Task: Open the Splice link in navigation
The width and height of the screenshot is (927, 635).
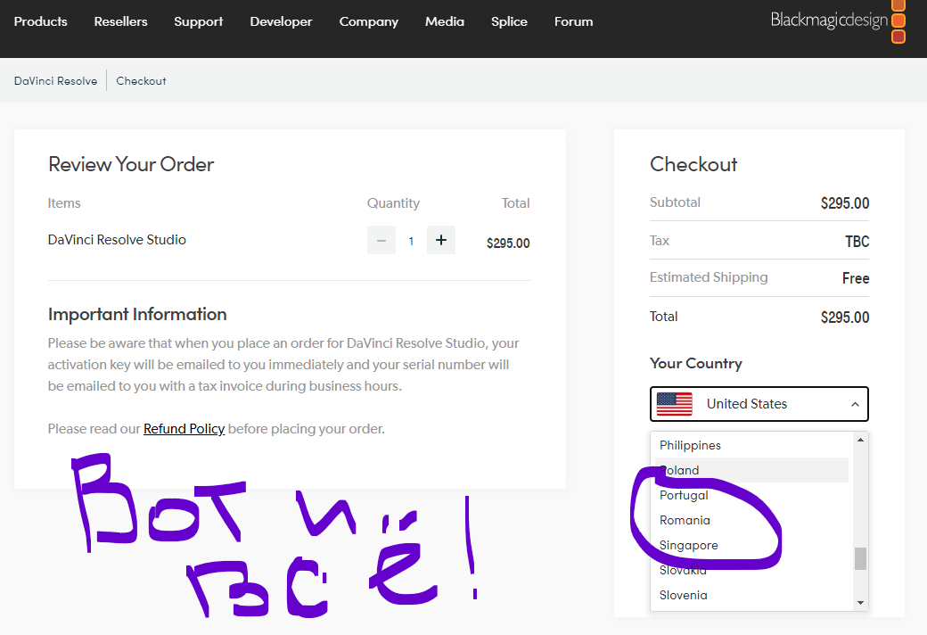Action: 509,21
